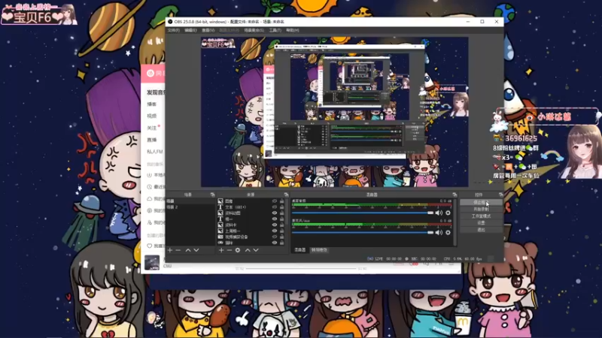Pop out the Controls dock panel
602x338 pixels.
(500, 195)
